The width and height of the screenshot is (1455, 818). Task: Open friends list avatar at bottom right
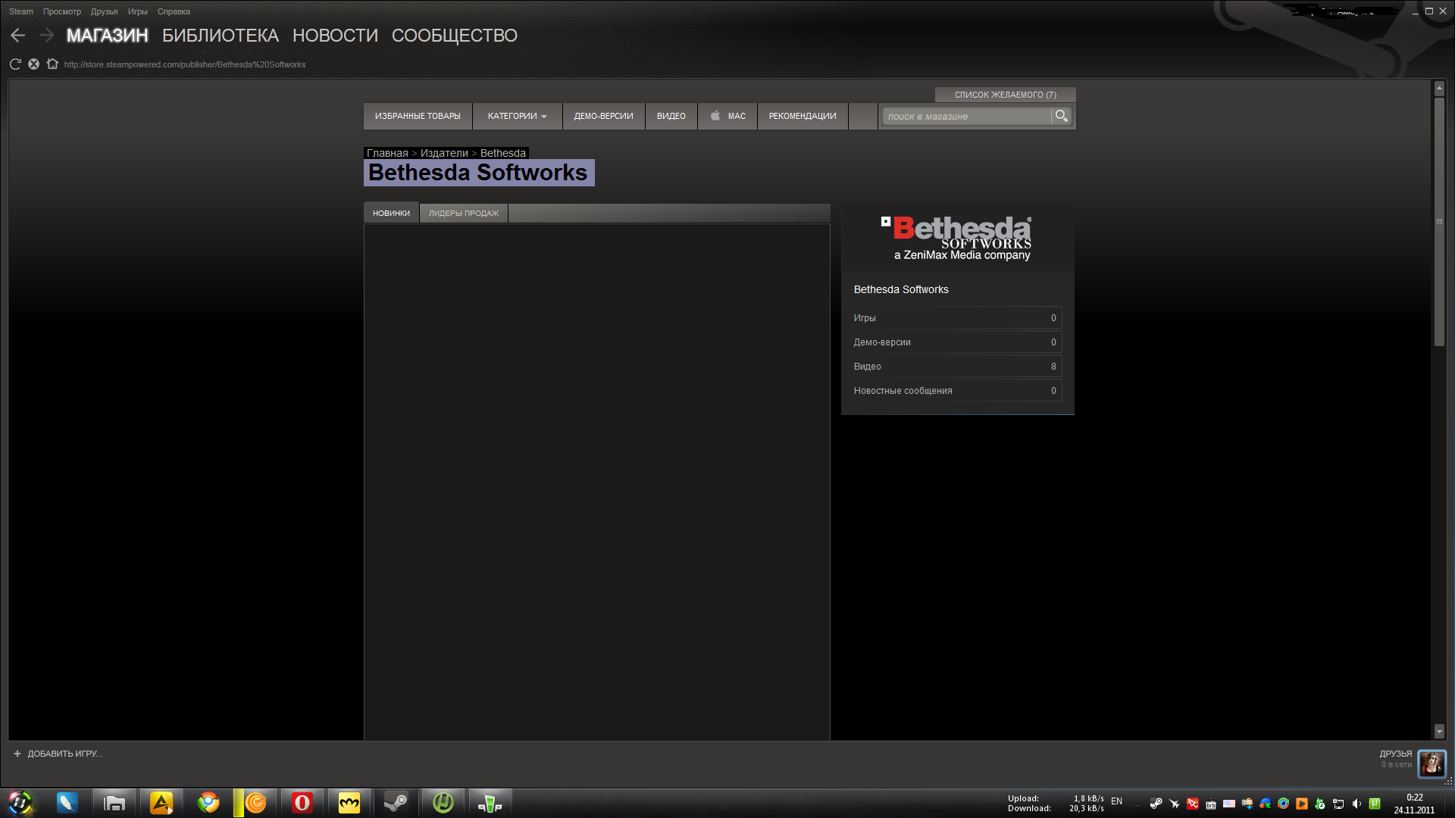[1432, 763]
